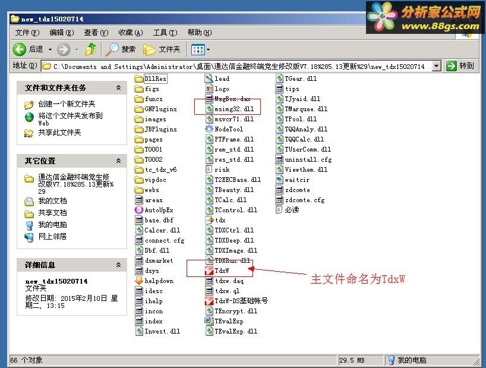This screenshot has width=486, height=368.
Task: Open the 帮助(H) menu
Action: pyautogui.click(x=200, y=33)
